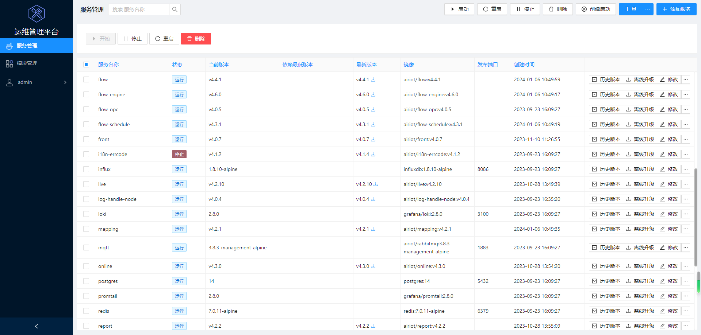The image size is (701, 335).
Task: Tick the postgres service checkbox
Action: pos(86,281)
